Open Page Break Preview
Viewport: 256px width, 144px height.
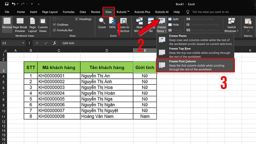click(20, 25)
